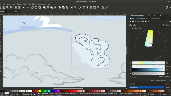Click the Group objects icon

tap(72, 7)
